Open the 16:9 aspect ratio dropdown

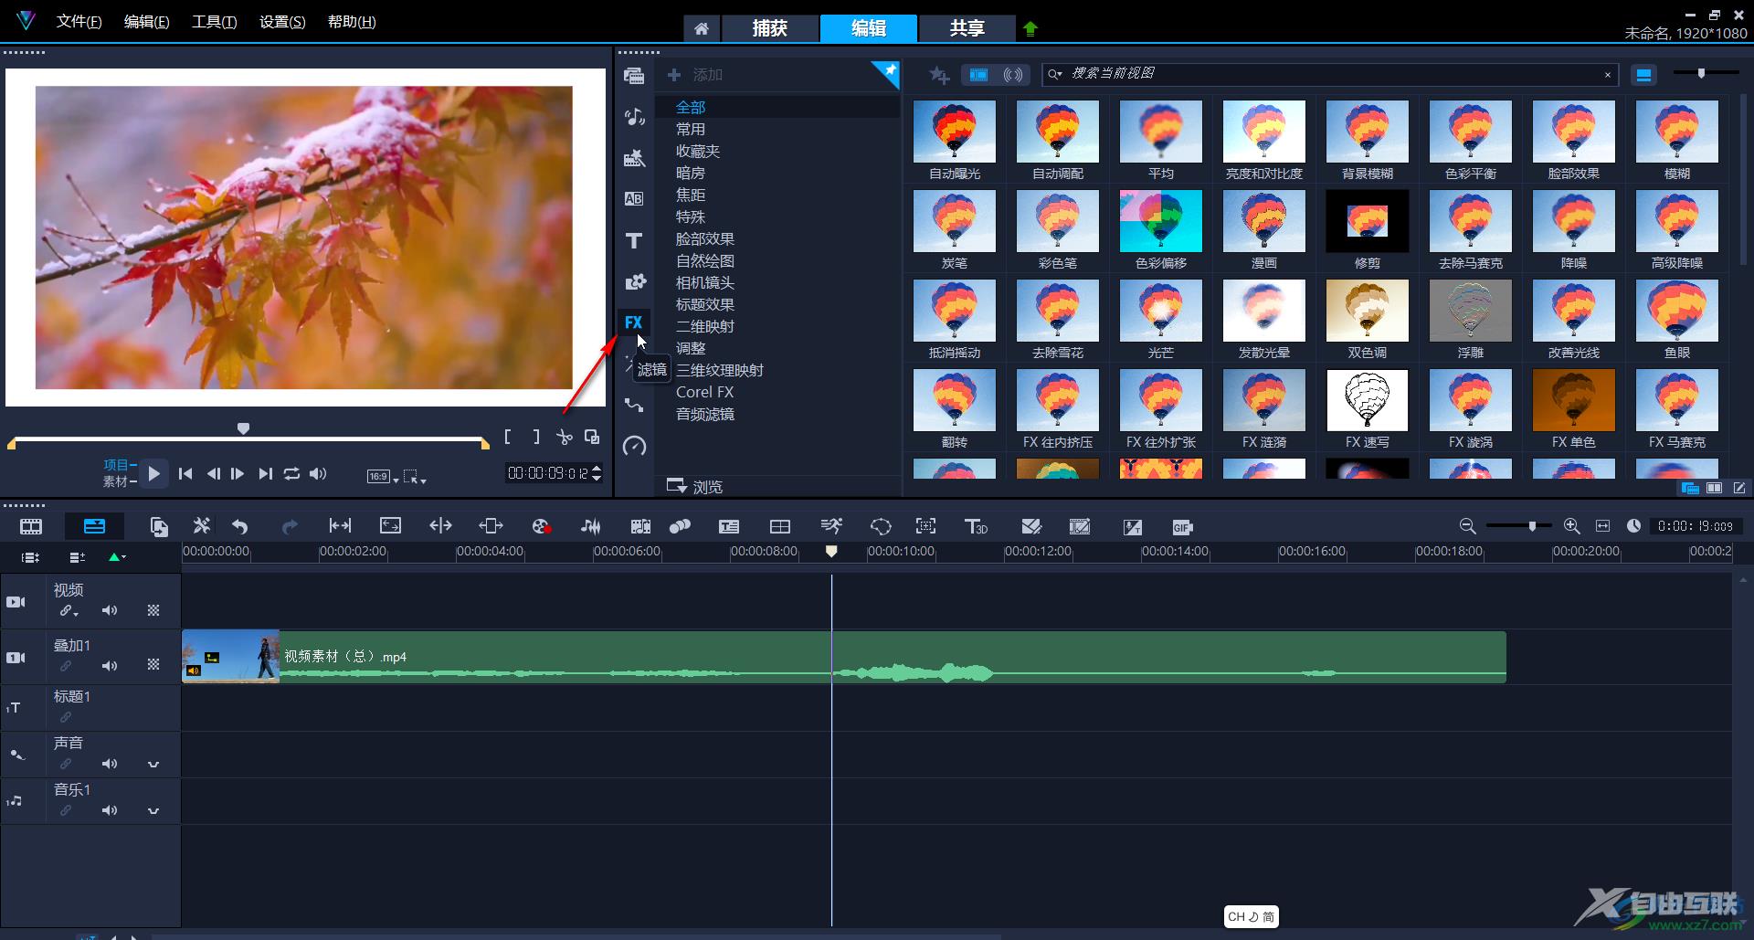pyautogui.click(x=382, y=476)
